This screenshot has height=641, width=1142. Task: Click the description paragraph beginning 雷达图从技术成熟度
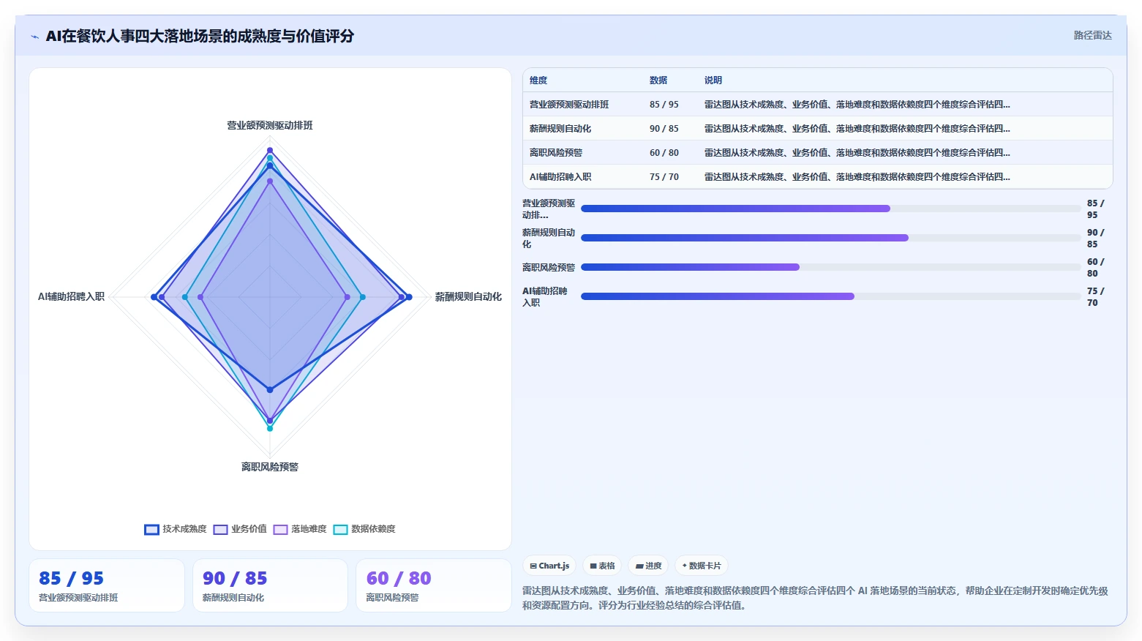pos(815,598)
